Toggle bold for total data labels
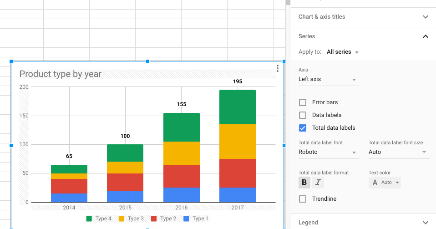Image resolution: width=436 pixels, height=229 pixels. tap(304, 183)
